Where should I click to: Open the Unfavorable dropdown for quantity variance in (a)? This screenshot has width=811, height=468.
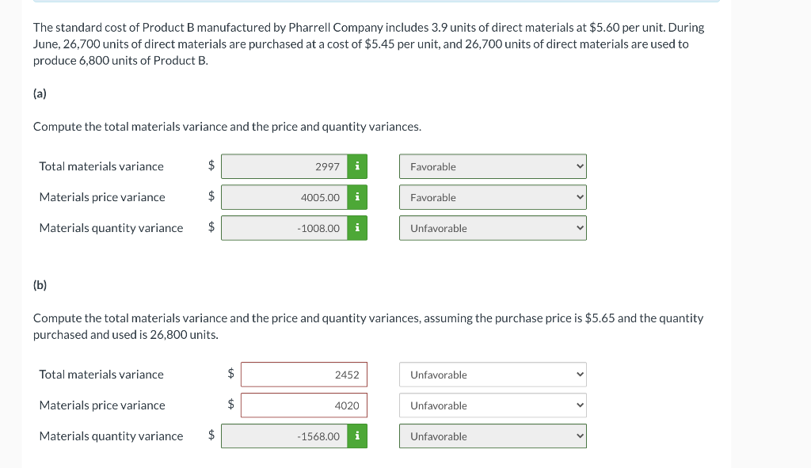click(492, 228)
